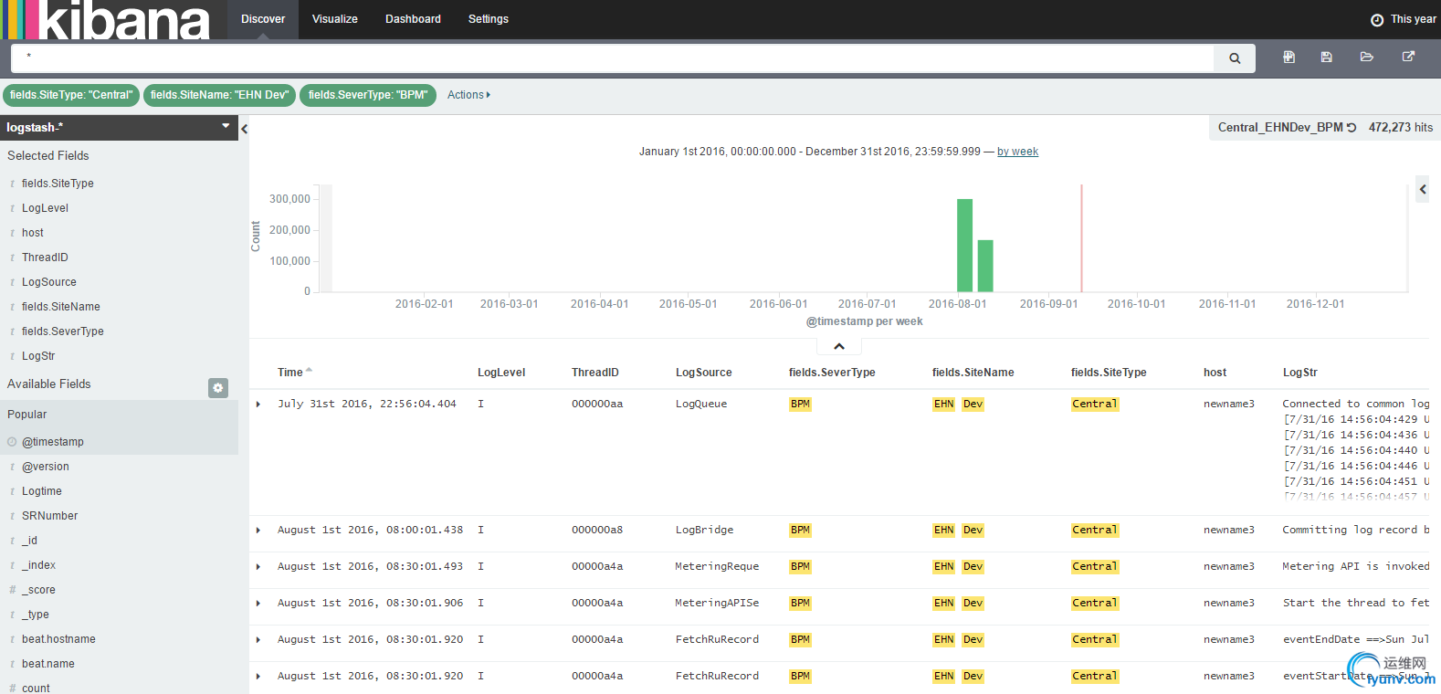The image size is (1441, 694).
Task: Click the LogSource column header
Action: coord(704,373)
